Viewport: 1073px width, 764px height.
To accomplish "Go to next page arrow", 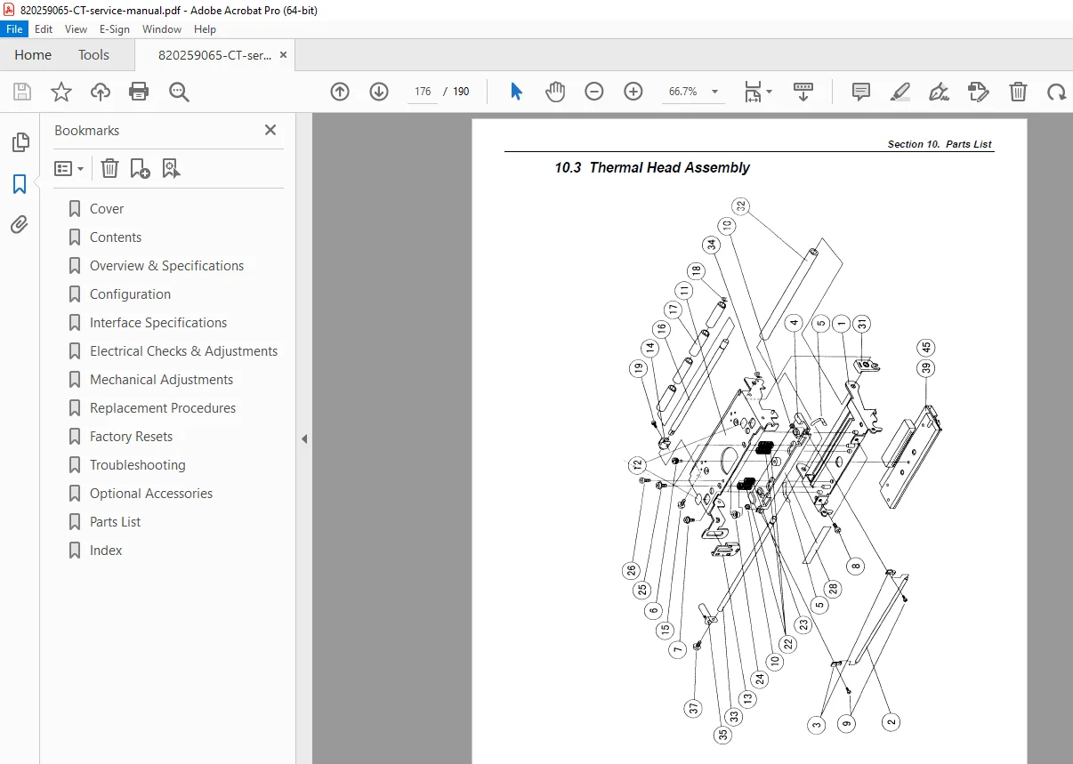I will pos(379,92).
